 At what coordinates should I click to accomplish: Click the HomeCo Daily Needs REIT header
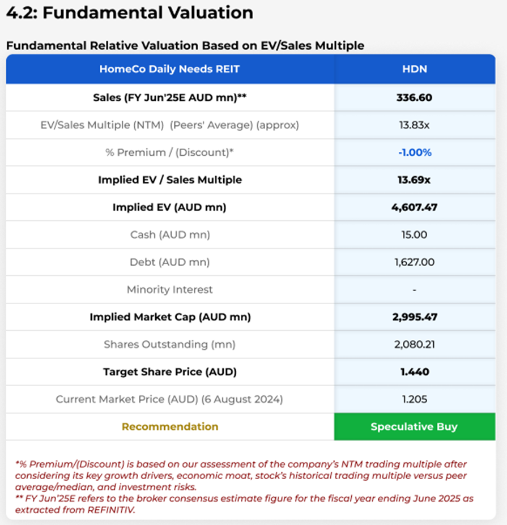coord(169,69)
